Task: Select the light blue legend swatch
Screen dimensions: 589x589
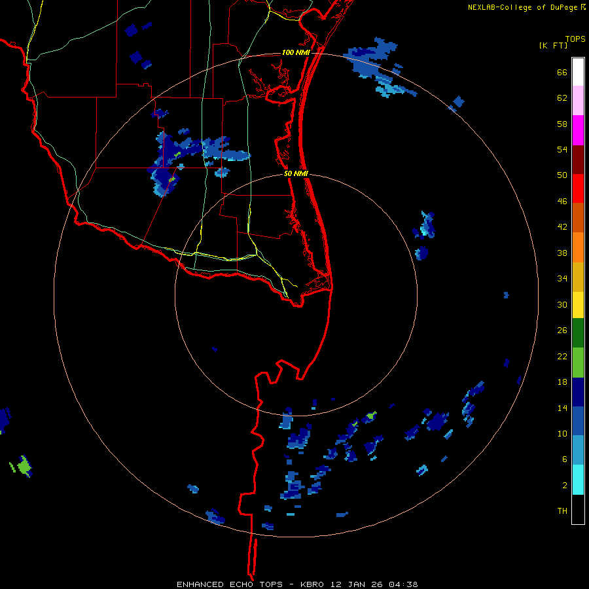Action: [x=578, y=450]
